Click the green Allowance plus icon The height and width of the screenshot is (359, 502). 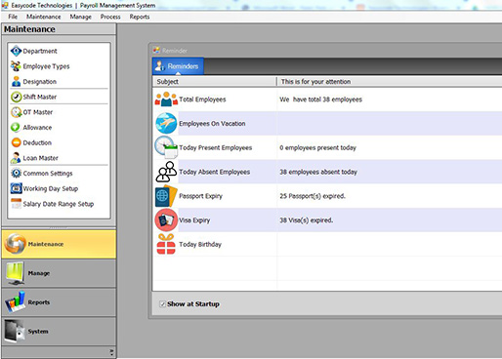coord(16,127)
